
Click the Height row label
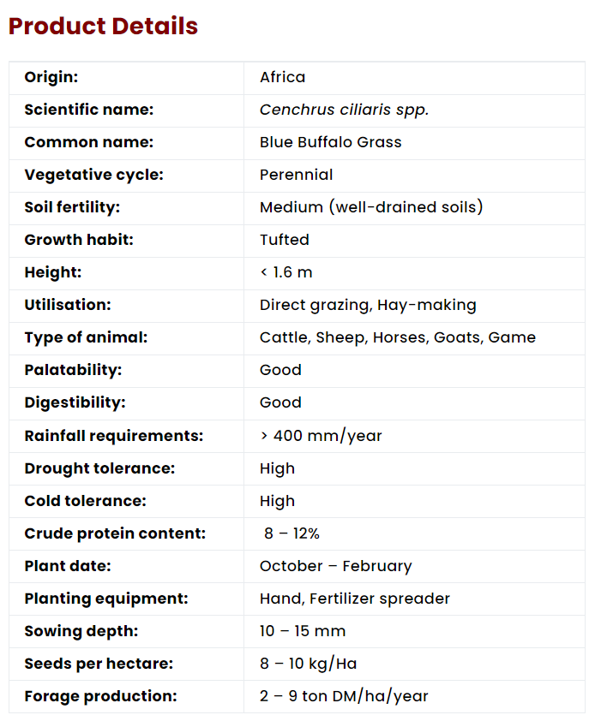[52, 272]
